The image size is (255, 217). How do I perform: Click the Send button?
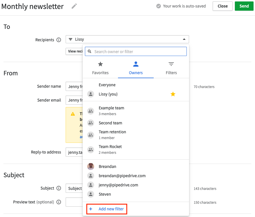pos(244,6)
